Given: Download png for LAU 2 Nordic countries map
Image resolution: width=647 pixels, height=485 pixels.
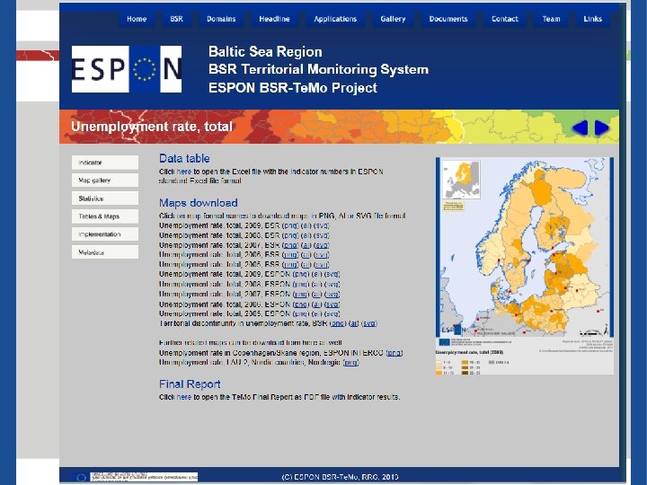Looking at the screenshot, I should (x=350, y=363).
